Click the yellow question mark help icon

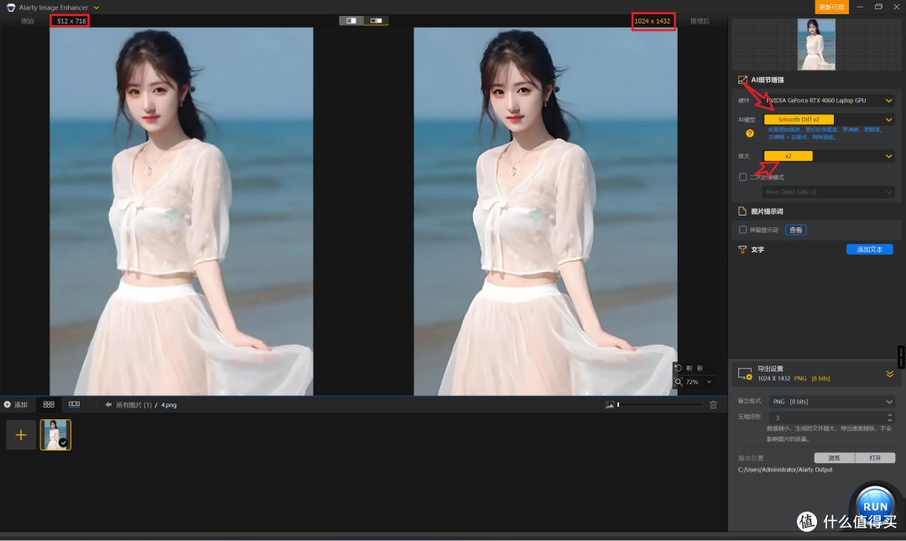coord(749,133)
